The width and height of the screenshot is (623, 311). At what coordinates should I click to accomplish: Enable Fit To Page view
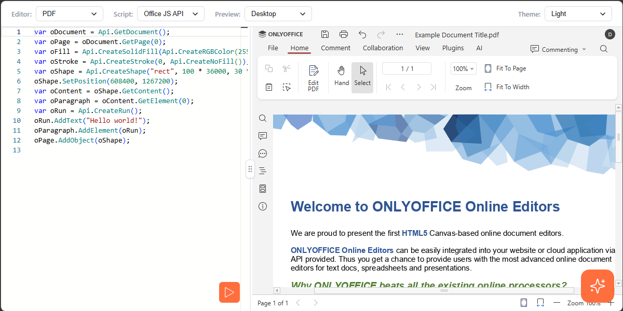[x=505, y=68]
